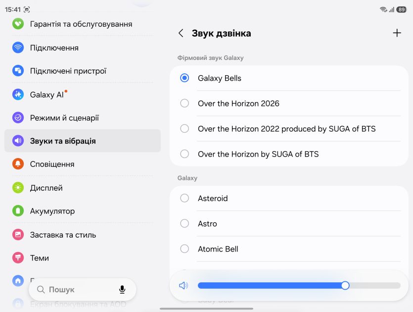The image size is (413, 312).
Task: Select Over the Horizon 2022 SUGA radio button
Action: pyautogui.click(x=184, y=128)
